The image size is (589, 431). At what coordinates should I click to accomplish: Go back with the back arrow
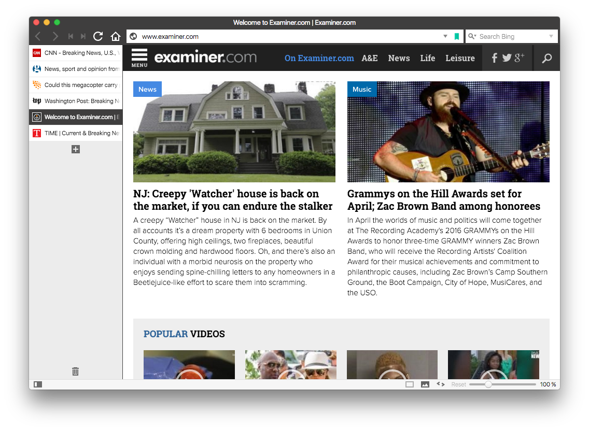click(x=37, y=36)
